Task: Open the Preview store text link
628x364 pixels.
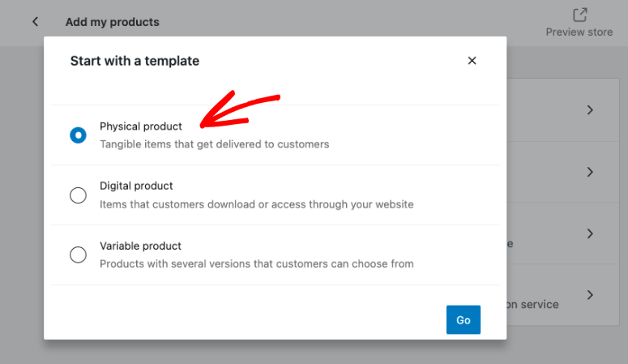Action: (x=579, y=32)
